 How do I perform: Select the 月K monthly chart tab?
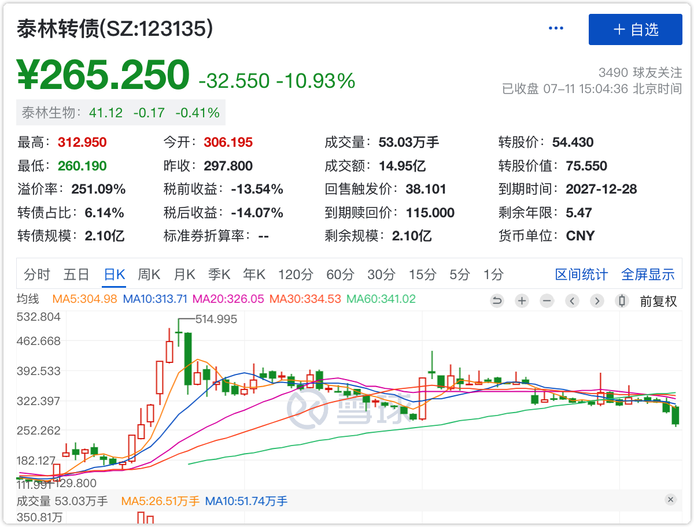point(184,274)
